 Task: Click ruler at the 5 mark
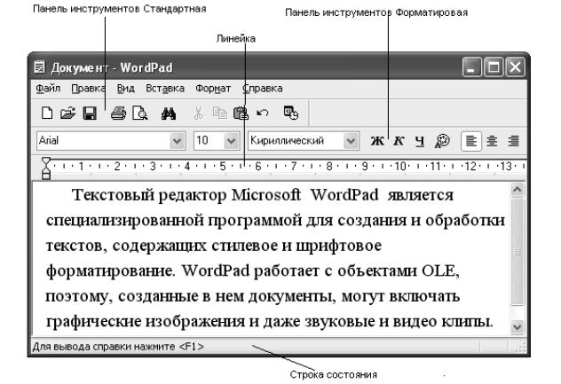(x=223, y=166)
